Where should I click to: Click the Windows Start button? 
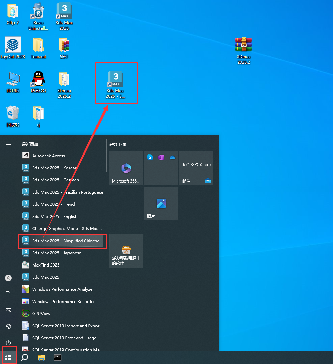[8, 357]
